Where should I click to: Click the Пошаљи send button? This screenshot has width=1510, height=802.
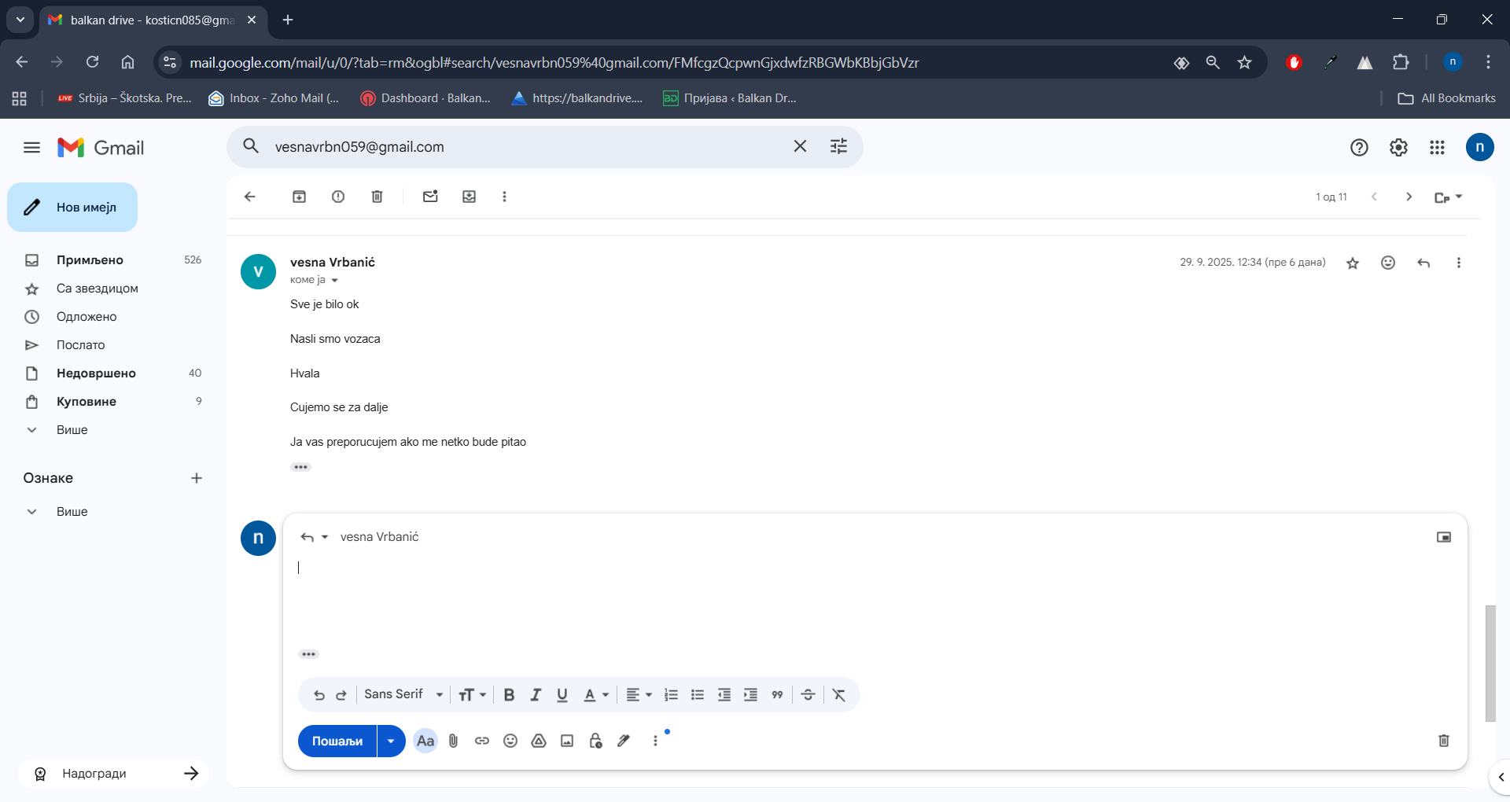pos(337,741)
